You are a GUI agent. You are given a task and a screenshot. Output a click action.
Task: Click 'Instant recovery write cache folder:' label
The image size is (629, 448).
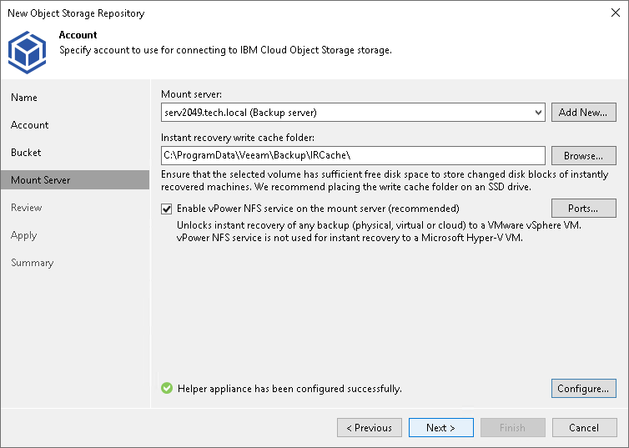238,138
